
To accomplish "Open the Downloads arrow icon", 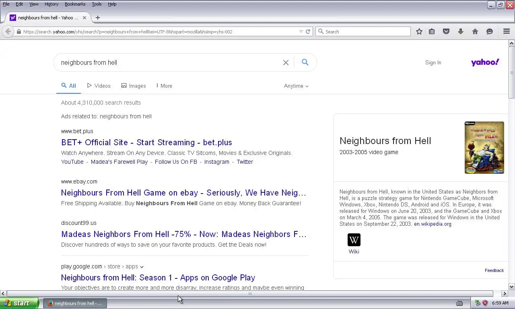I will [461, 31].
